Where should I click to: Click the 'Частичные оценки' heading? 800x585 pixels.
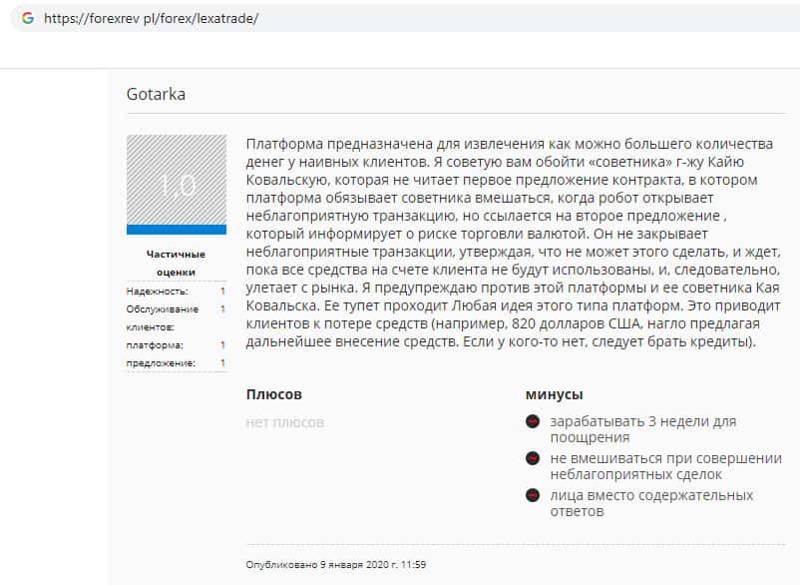pyautogui.click(x=176, y=263)
